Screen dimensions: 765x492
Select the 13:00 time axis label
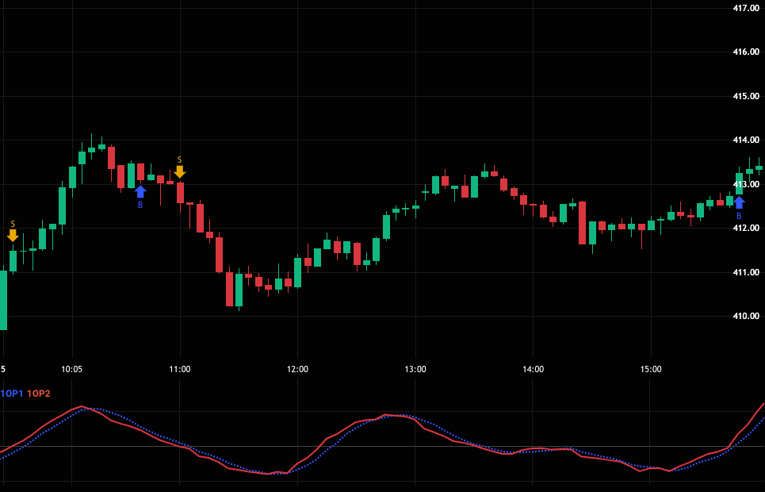(x=415, y=369)
